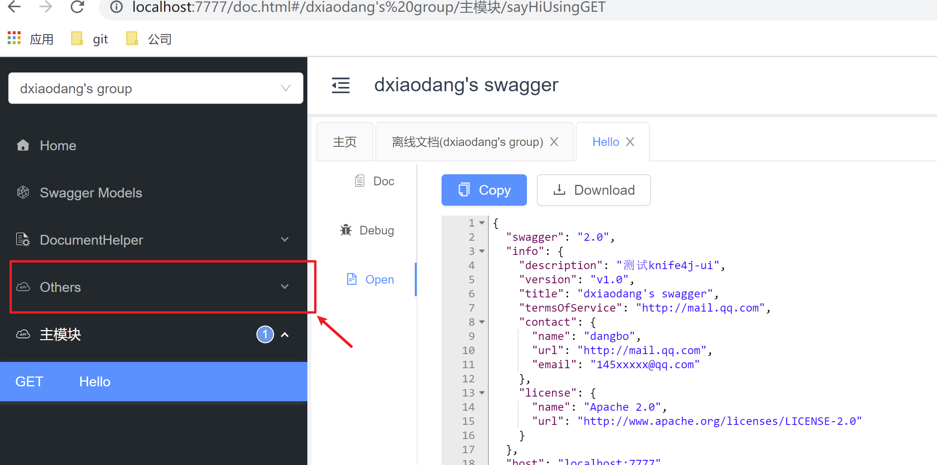Switch to the 主页 tab
Image resolution: width=937 pixels, height=465 pixels.
point(345,142)
